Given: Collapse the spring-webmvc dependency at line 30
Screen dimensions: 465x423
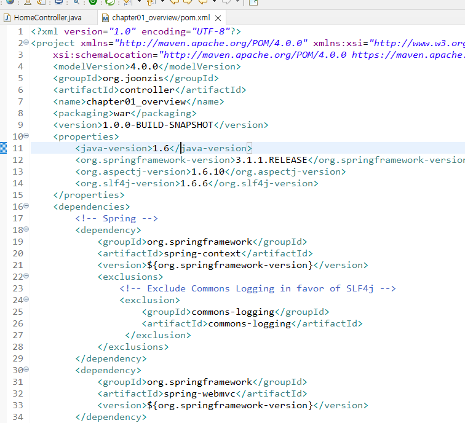Looking at the screenshot, I should coord(26,370).
